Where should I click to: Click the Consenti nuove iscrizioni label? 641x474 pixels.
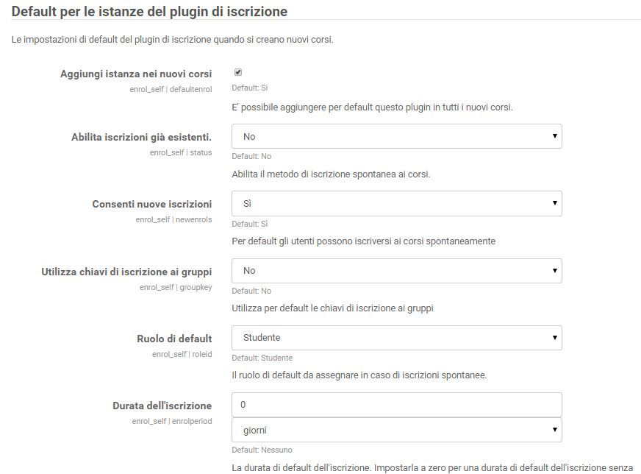tap(152, 205)
